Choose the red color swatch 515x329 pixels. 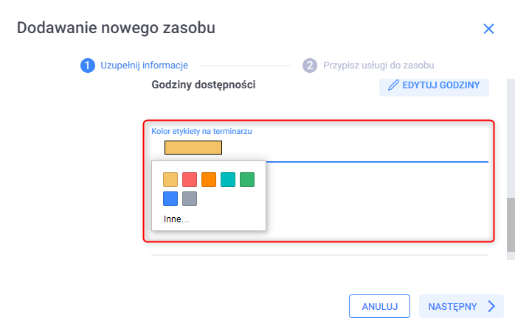[x=190, y=179]
